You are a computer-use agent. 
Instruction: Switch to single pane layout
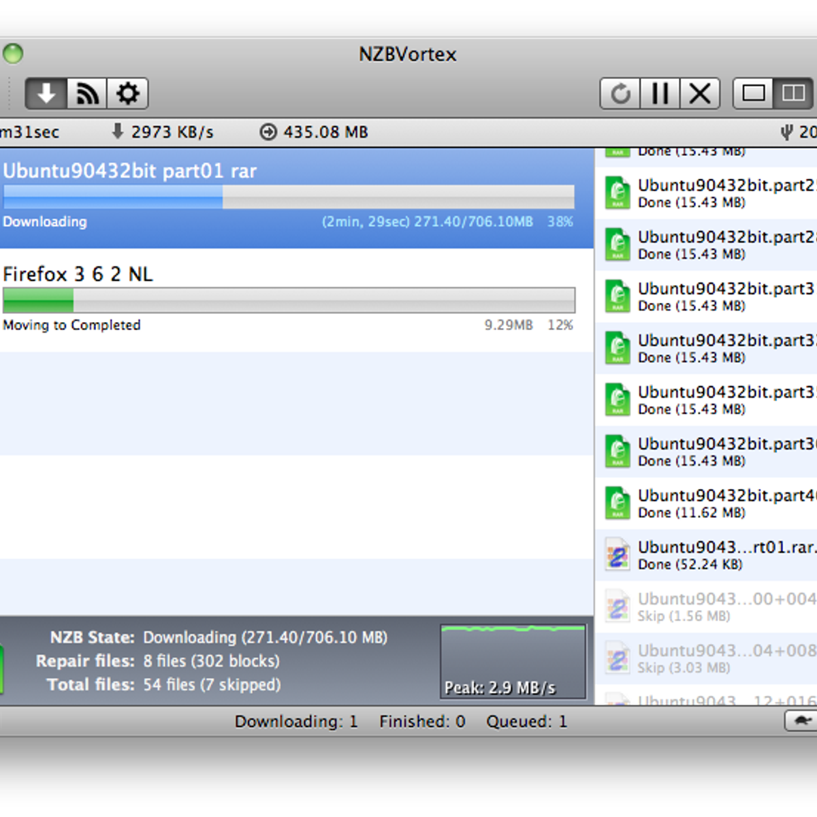(x=753, y=93)
